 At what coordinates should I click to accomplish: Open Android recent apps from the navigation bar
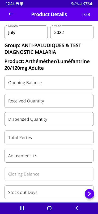pos(22,208)
